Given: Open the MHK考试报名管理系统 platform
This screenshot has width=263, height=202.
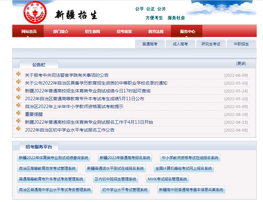Looking at the screenshot, I should [x=167, y=179].
